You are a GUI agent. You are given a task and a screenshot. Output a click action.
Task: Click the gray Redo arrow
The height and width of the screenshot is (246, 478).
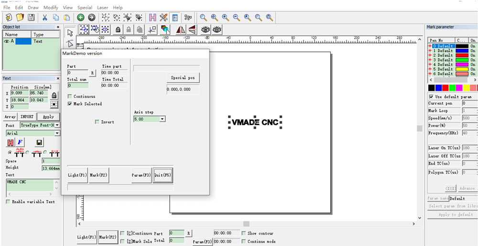[x=91, y=17]
